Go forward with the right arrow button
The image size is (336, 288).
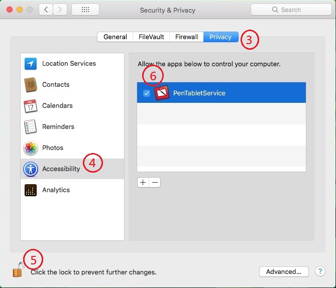pyautogui.click(x=60, y=10)
